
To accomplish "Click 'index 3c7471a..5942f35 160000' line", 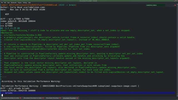I will (18, 91).
